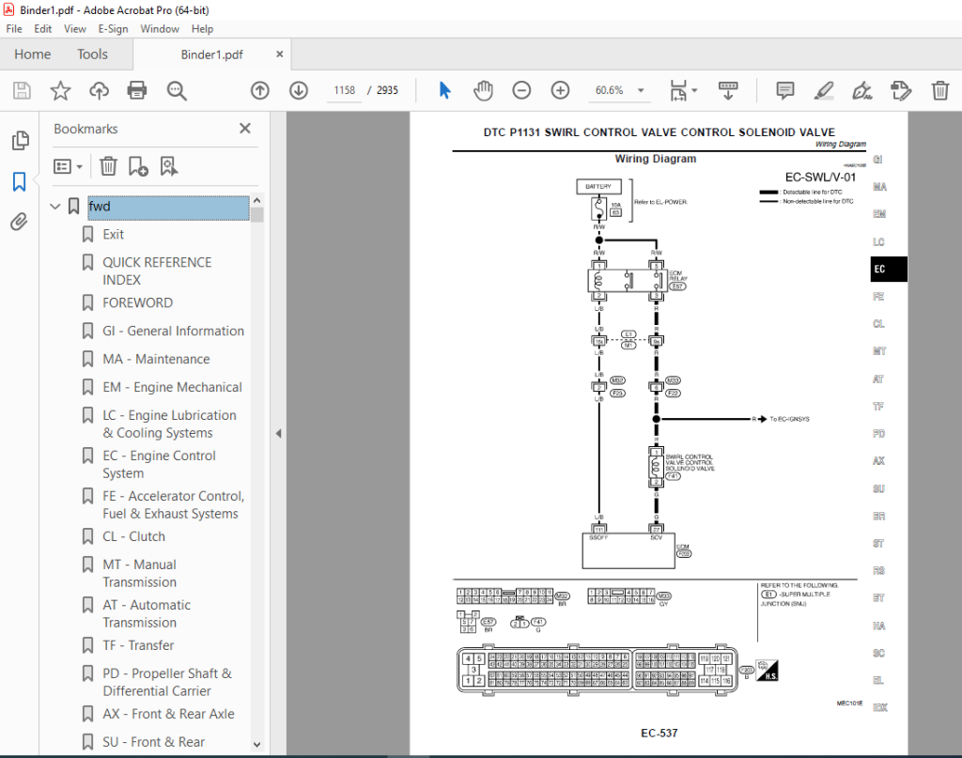The height and width of the screenshot is (758, 962).
Task: Open the Exit bookmark
Action: coord(113,234)
